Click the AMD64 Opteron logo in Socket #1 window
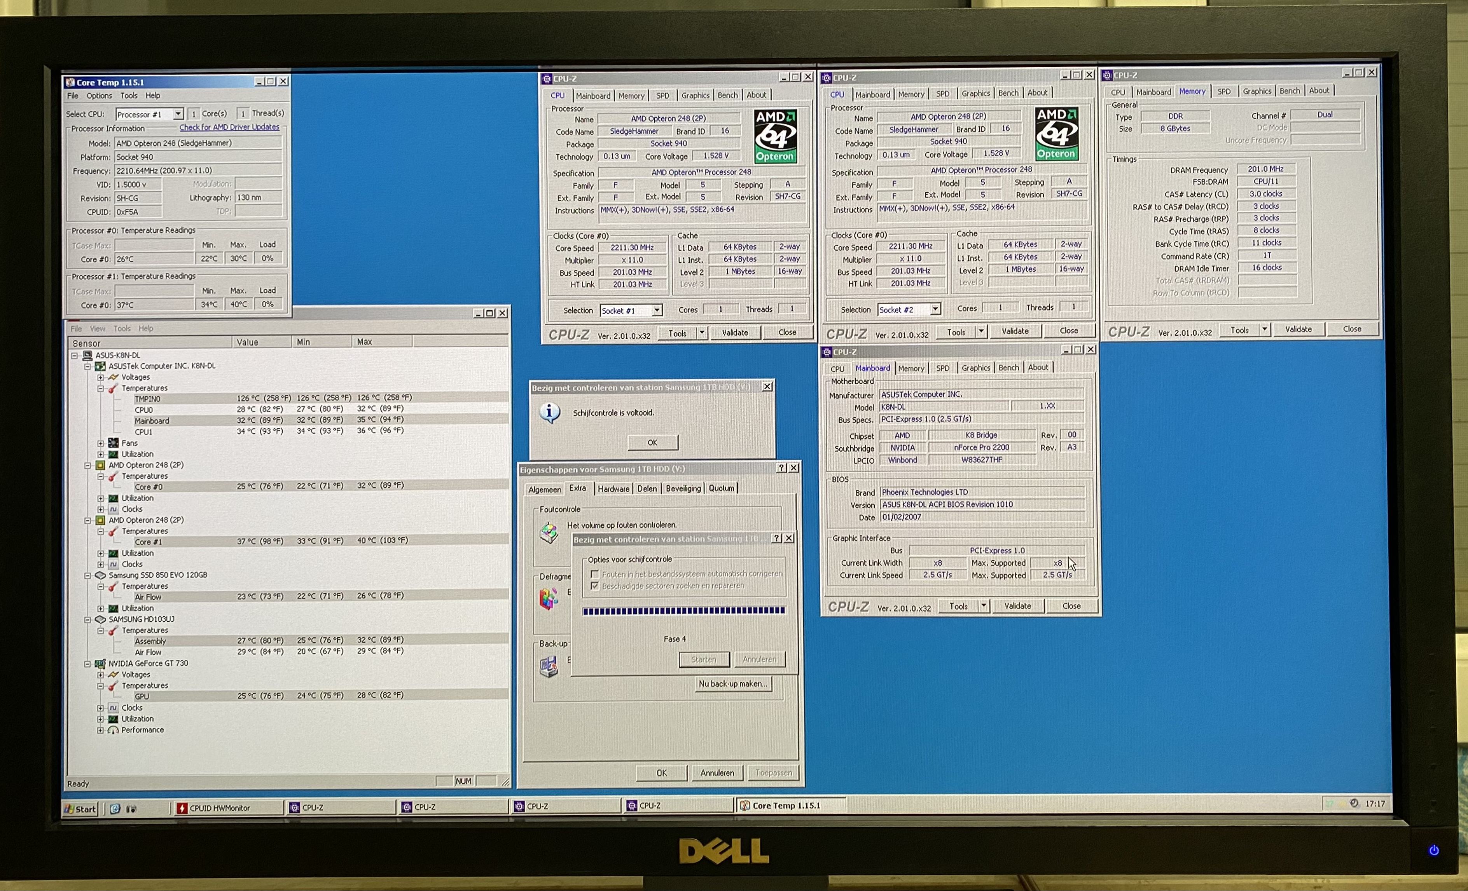The width and height of the screenshot is (1468, 891). pyautogui.click(x=775, y=136)
